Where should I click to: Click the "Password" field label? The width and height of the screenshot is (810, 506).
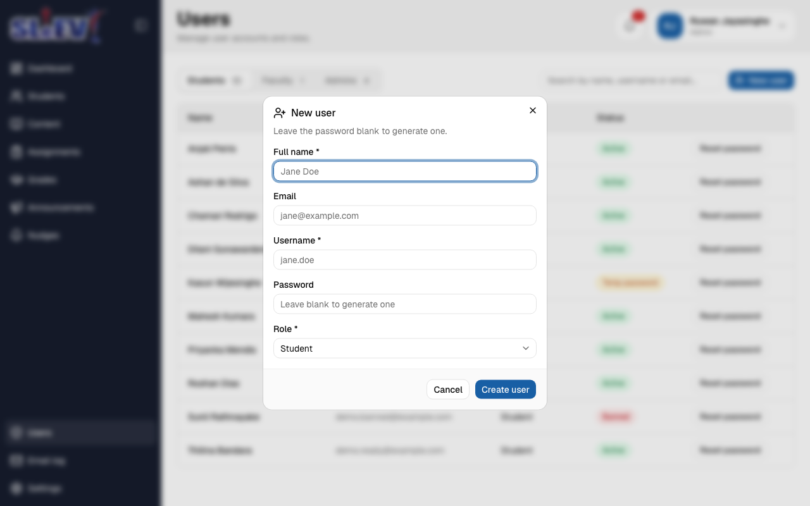294,285
